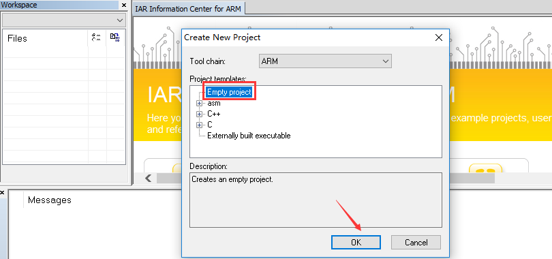Cancel the Create New Project dialog
This screenshot has width=552, height=259.
(416, 243)
